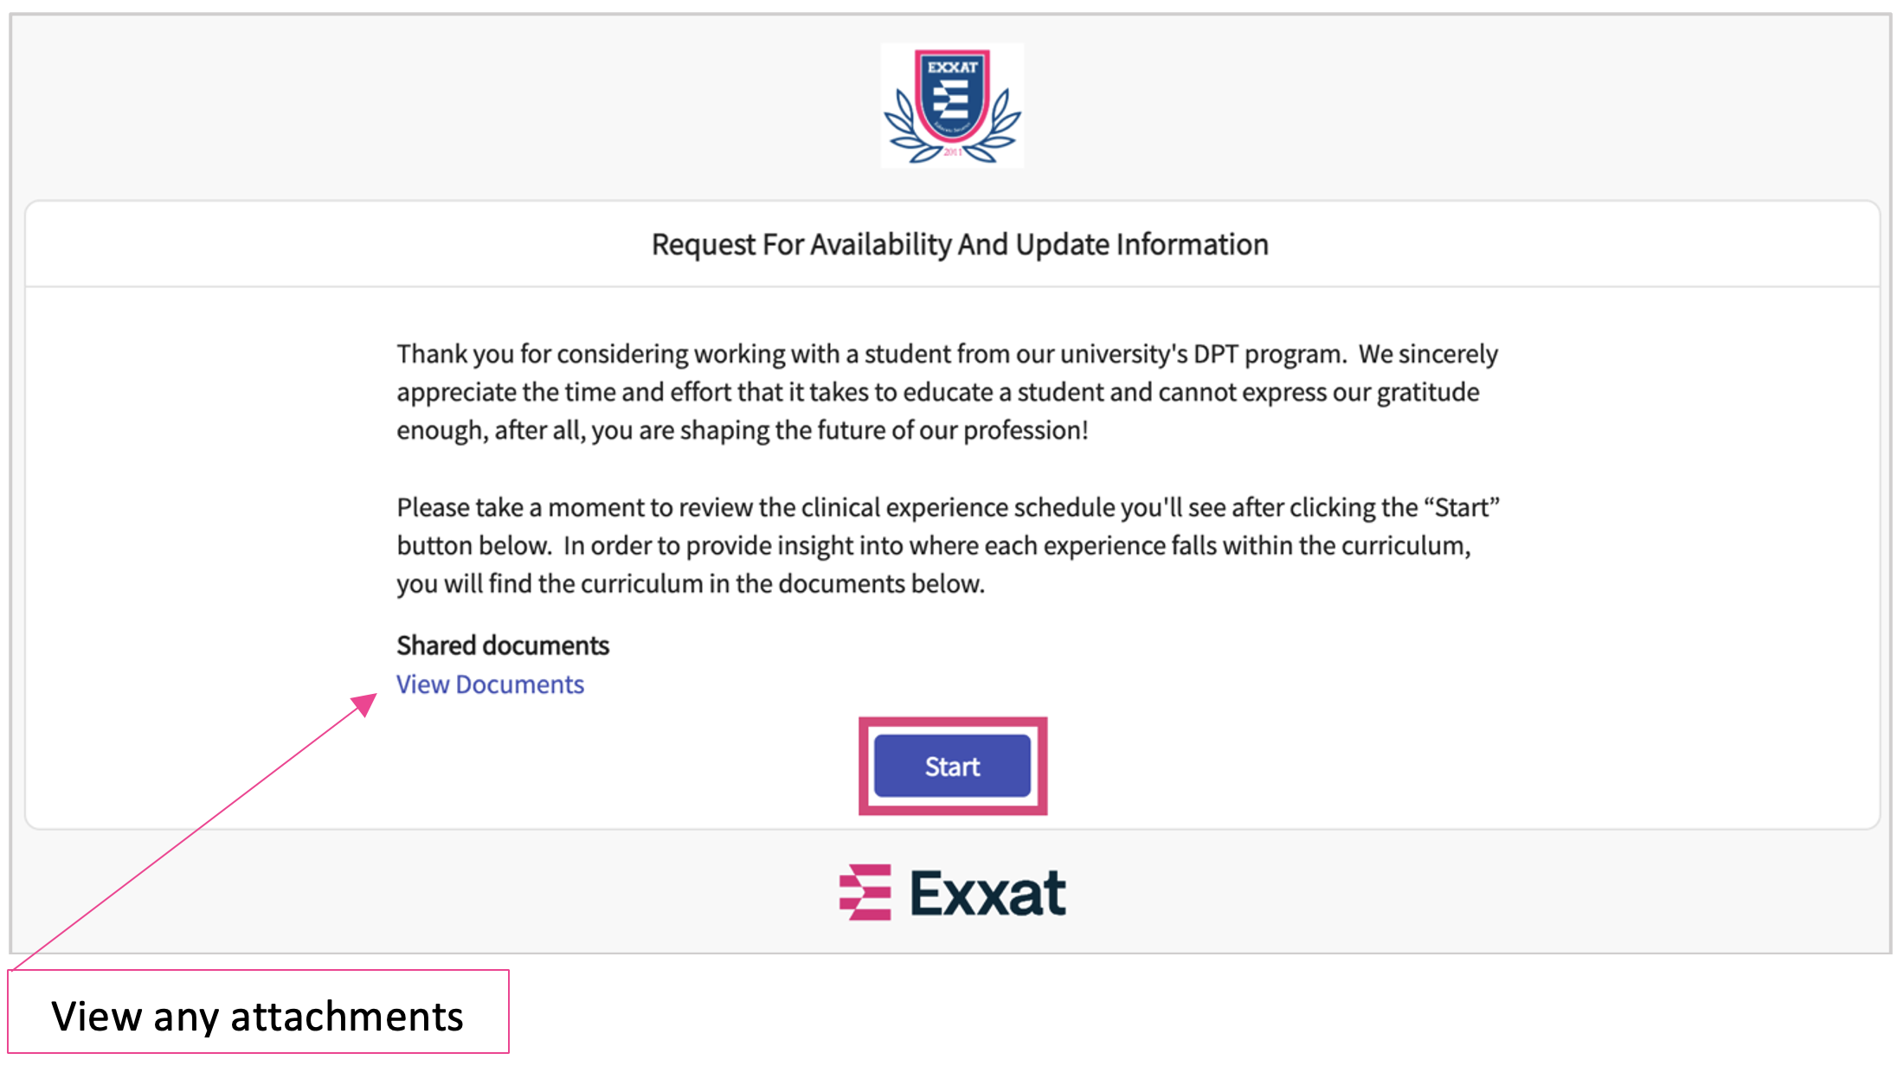1904x1066 pixels.
Task: Click the paragraph starting with Thank you
Action: click(x=947, y=392)
